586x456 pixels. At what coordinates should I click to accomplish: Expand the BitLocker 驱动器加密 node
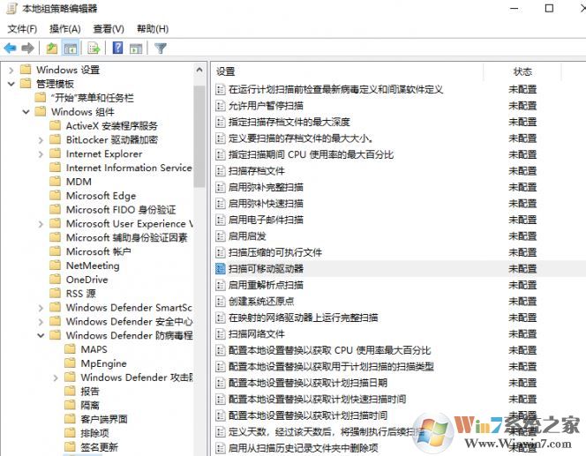click(x=41, y=139)
